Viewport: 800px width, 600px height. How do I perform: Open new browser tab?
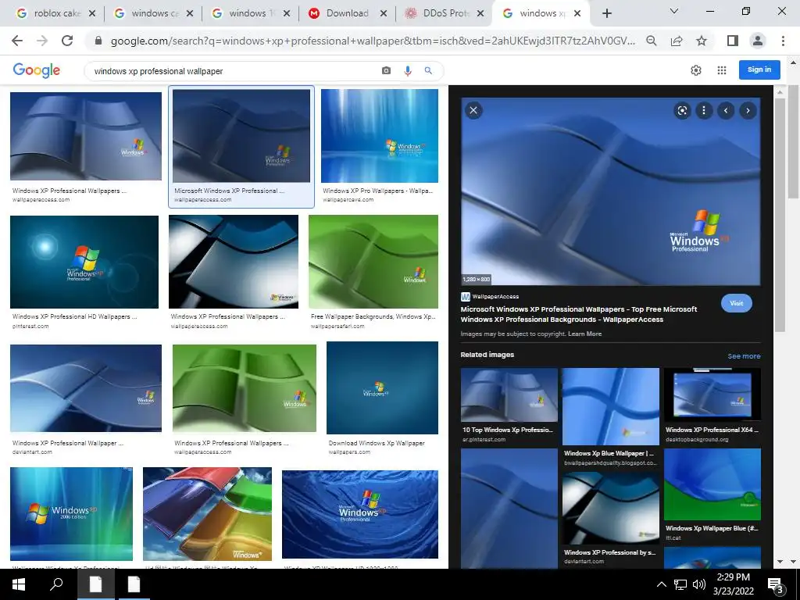[x=606, y=14]
